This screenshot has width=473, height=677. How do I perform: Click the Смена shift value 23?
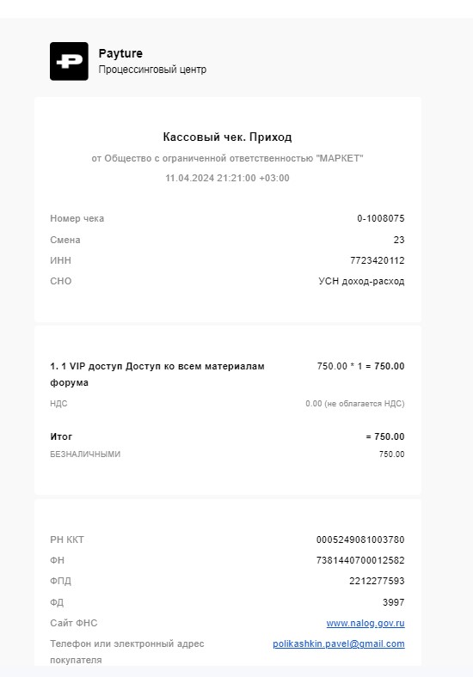pos(399,240)
